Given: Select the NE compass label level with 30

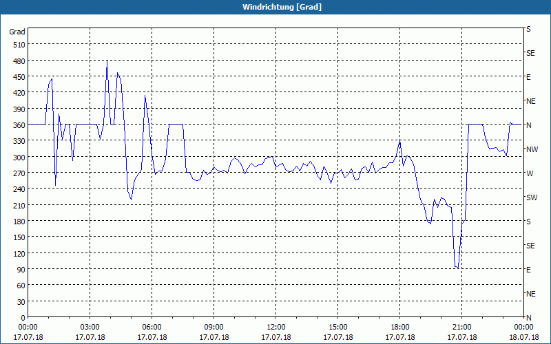Looking at the screenshot, I should pyautogui.click(x=531, y=294).
